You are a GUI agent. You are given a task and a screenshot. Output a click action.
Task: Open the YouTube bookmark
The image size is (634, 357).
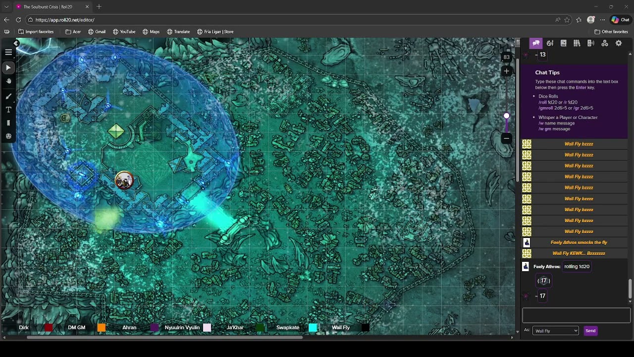tap(124, 32)
